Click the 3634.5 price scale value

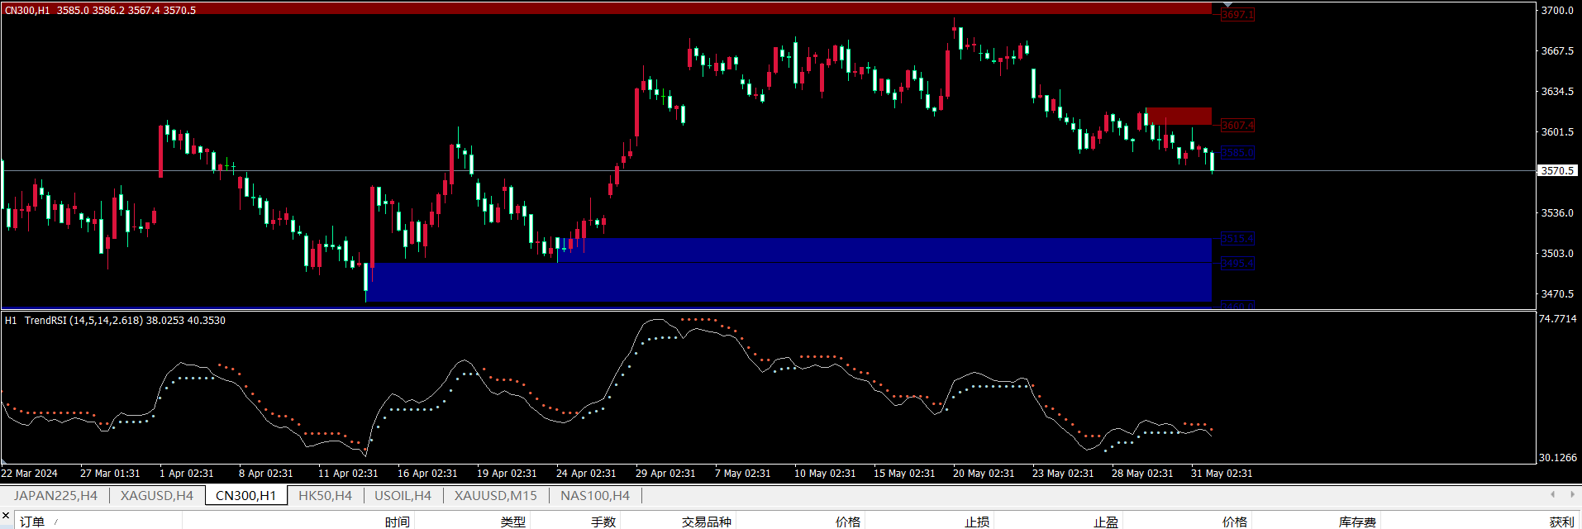click(x=1557, y=91)
